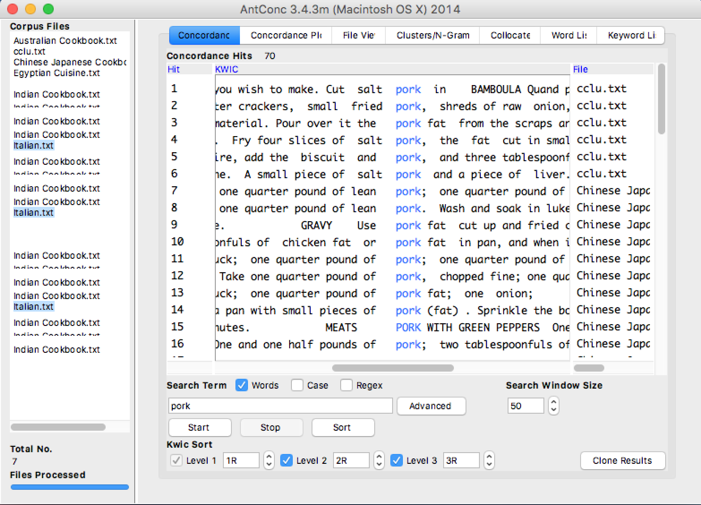This screenshot has width=701, height=505.
Task: Click the Search Window Size stepper
Action: tap(553, 406)
